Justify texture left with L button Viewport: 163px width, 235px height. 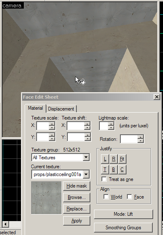105,159
